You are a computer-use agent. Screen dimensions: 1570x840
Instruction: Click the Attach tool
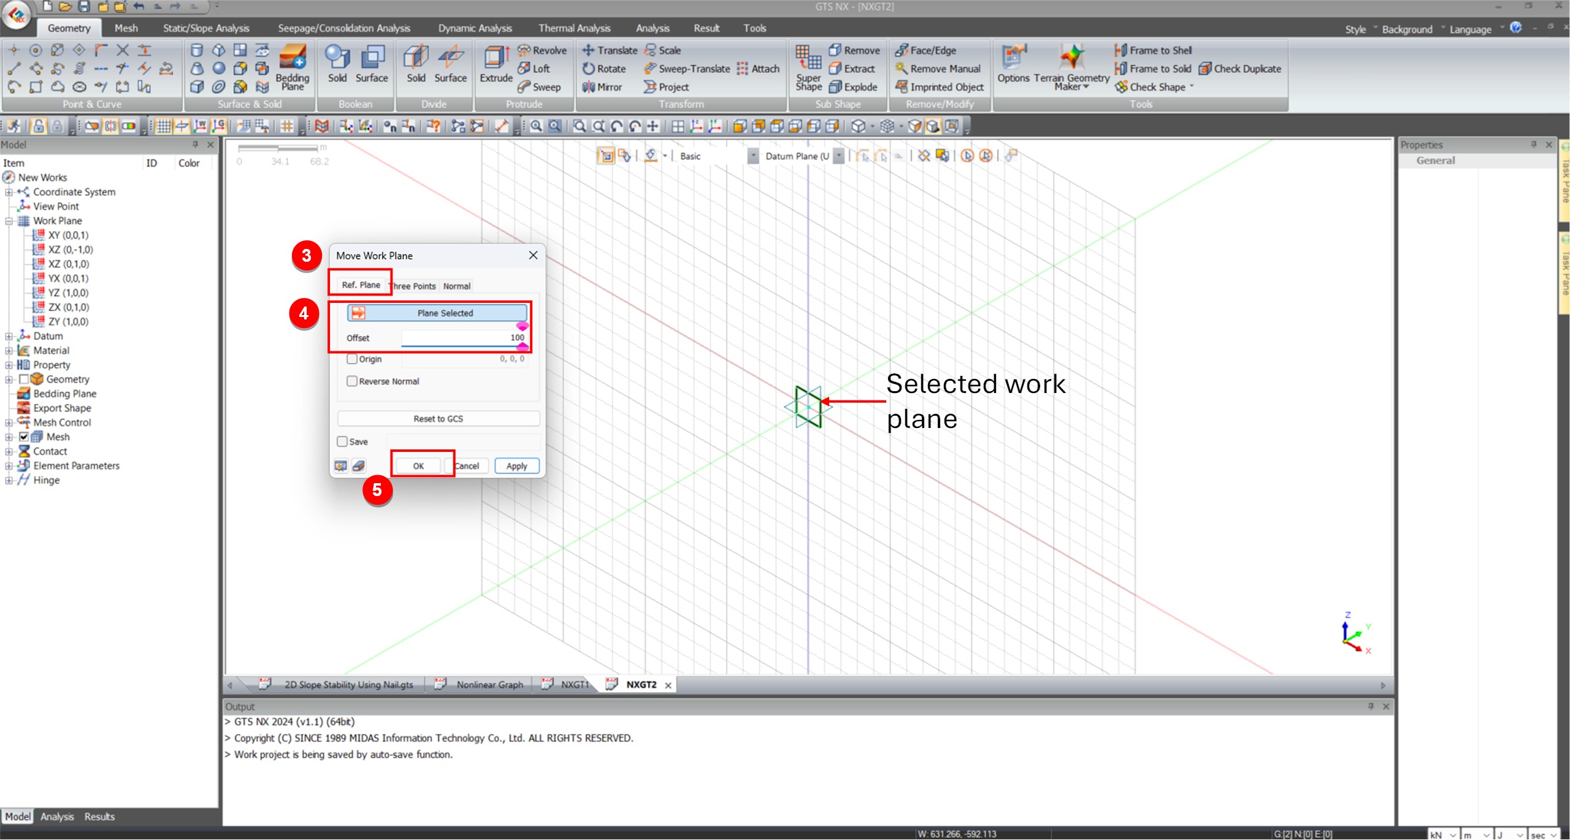click(x=758, y=69)
